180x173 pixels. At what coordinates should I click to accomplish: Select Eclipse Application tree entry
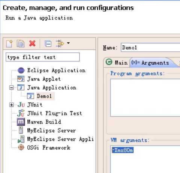click(56, 70)
